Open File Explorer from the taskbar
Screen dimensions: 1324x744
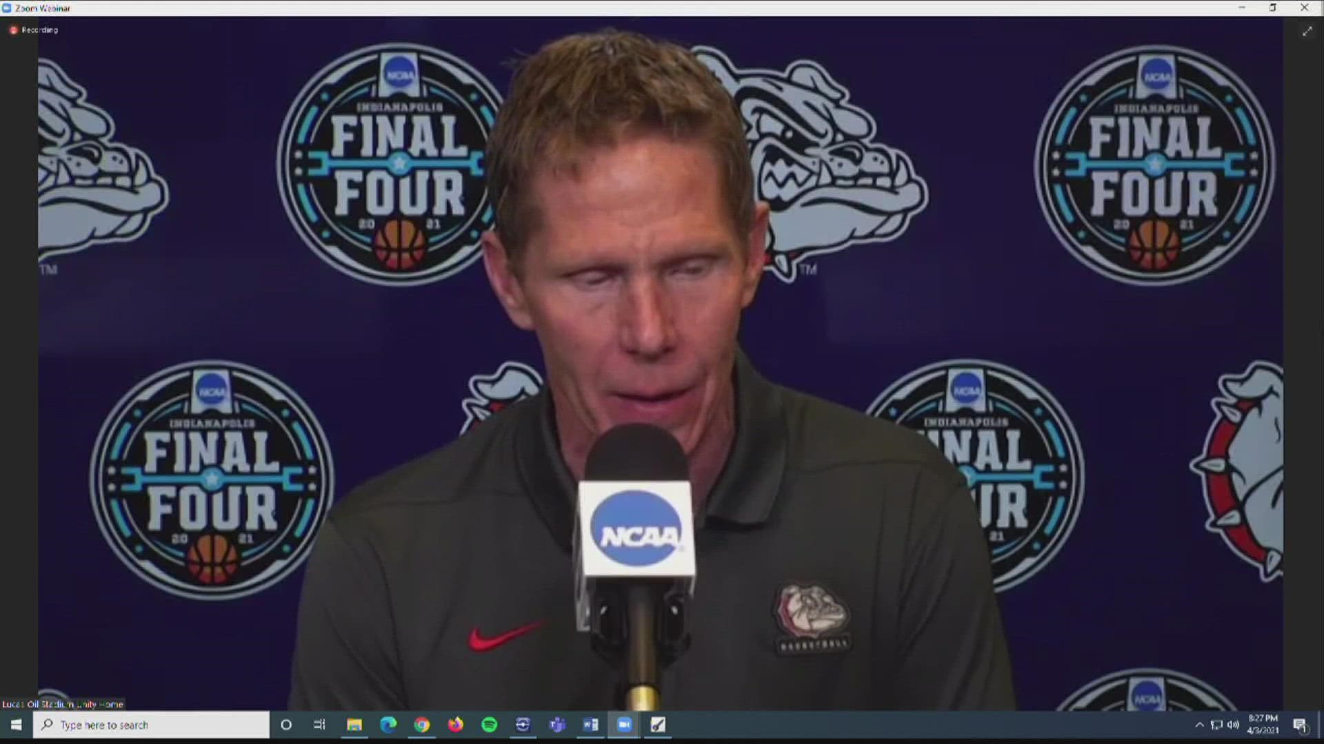354,725
